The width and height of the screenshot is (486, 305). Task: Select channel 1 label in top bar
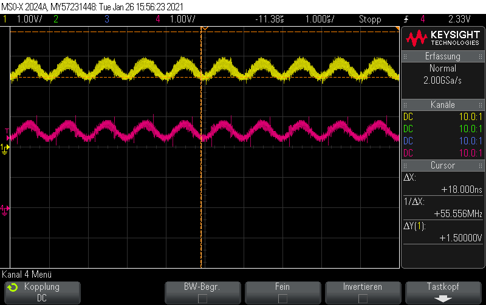pos(5,19)
